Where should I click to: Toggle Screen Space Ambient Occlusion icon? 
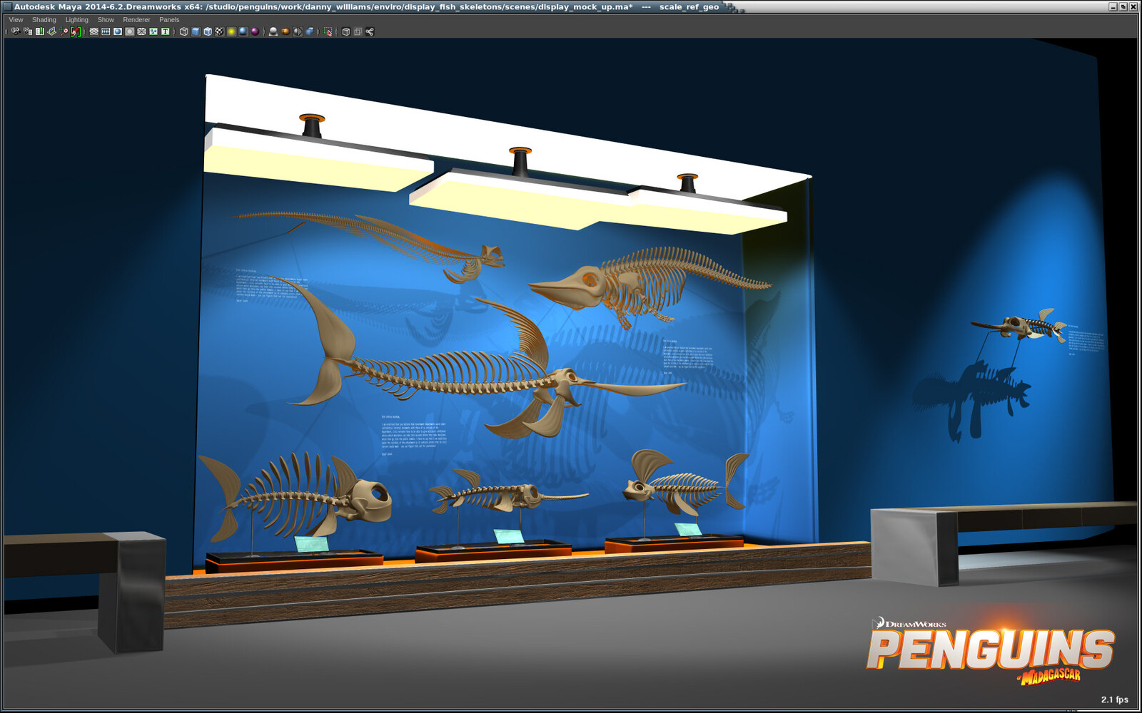[273, 31]
